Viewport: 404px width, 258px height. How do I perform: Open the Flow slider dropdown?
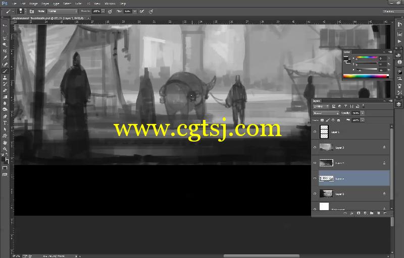tap(135, 11)
